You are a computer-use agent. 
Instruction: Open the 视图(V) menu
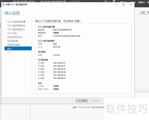[142, 2]
